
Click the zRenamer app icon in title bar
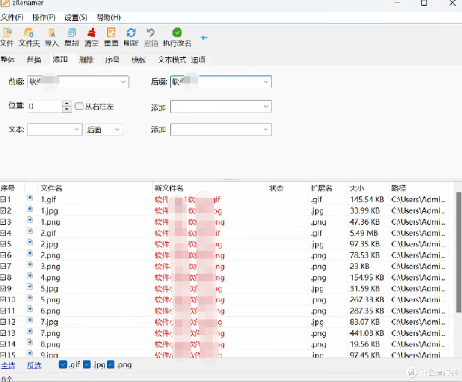pos(5,3)
